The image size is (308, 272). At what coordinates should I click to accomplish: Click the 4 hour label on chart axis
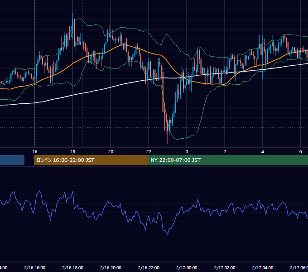[x=263, y=152]
